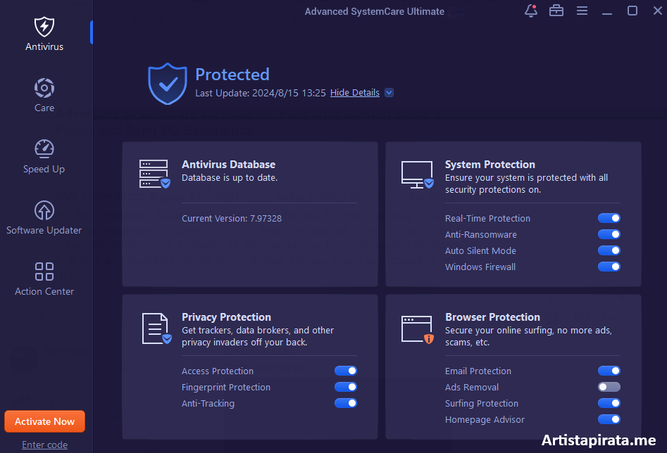Open the Enter code link

[x=44, y=445]
